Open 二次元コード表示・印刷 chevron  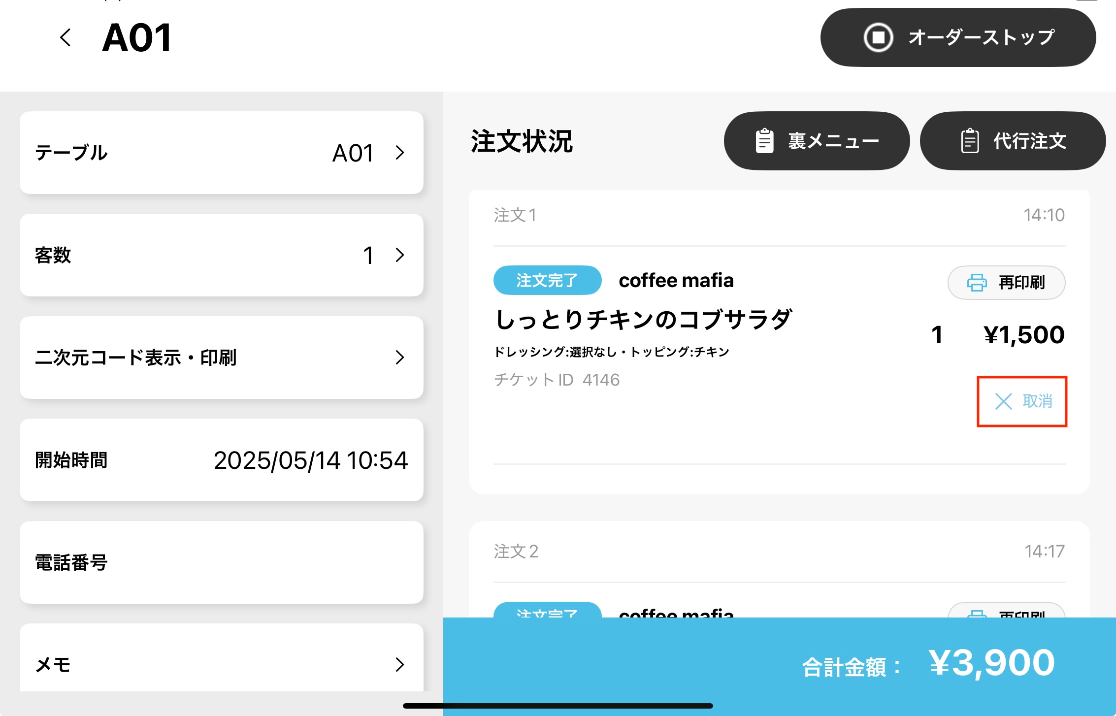[x=399, y=358]
